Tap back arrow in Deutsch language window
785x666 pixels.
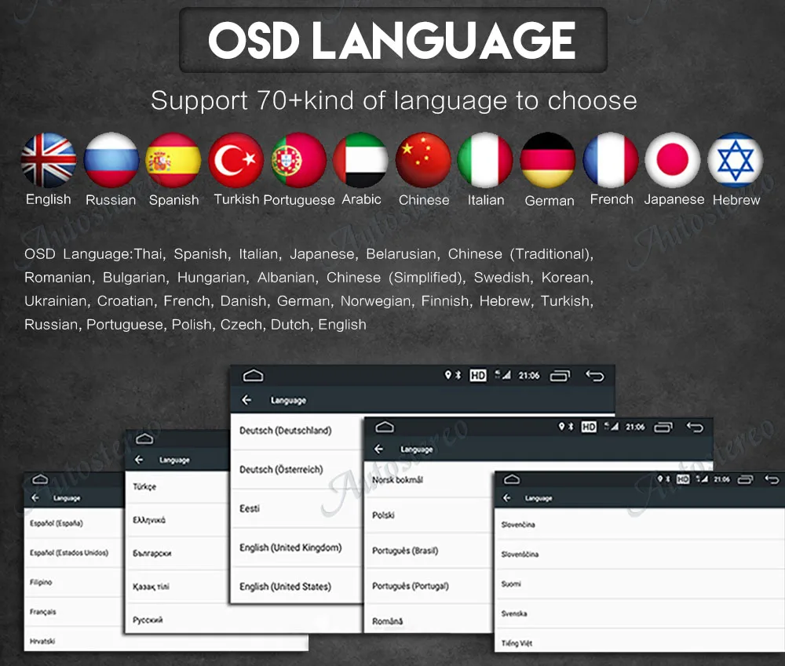coord(246,400)
